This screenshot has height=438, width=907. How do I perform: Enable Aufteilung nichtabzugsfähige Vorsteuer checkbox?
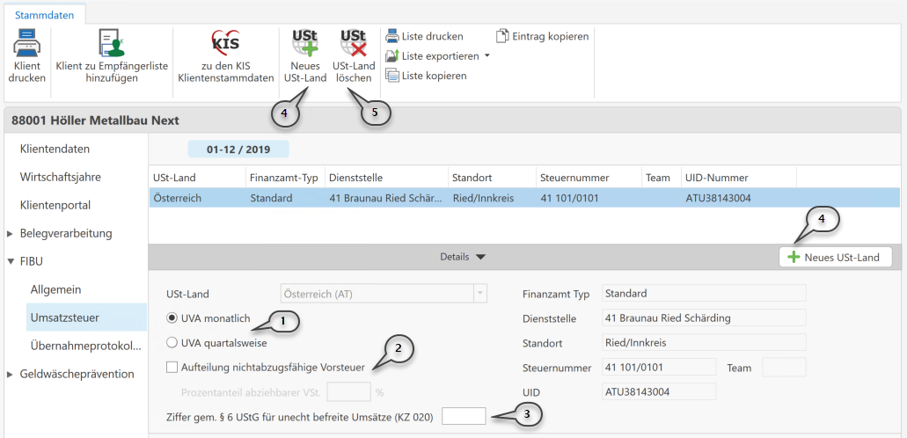172,367
